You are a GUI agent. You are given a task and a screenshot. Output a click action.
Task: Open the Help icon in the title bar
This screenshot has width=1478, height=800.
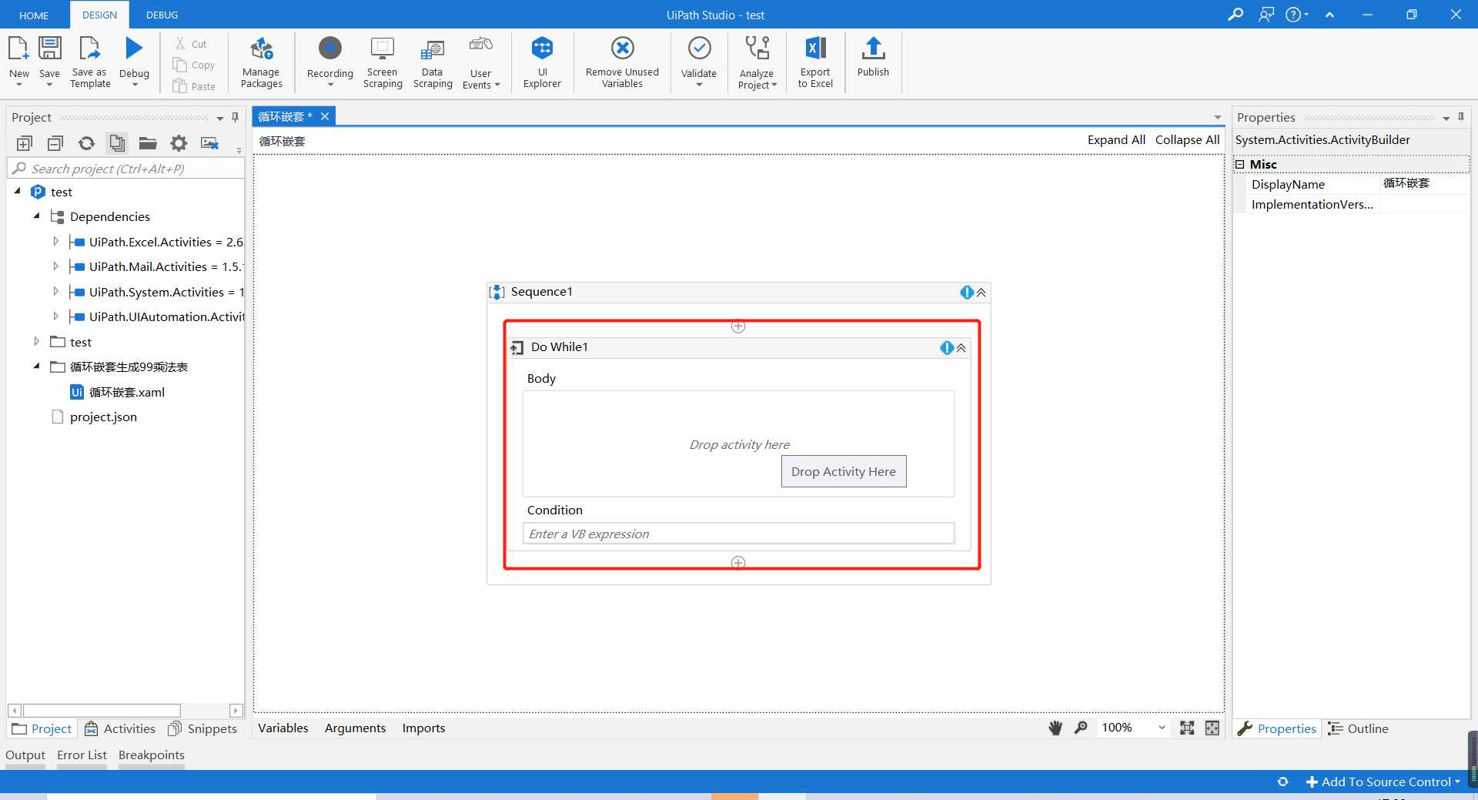coord(1294,15)
